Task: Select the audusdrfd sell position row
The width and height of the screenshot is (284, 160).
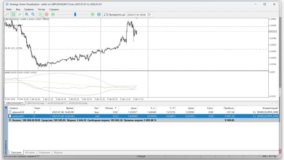Action: pos(143,116)
